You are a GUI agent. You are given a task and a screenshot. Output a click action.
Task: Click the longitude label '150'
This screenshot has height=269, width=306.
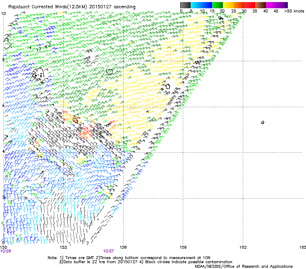click(3, 247)
